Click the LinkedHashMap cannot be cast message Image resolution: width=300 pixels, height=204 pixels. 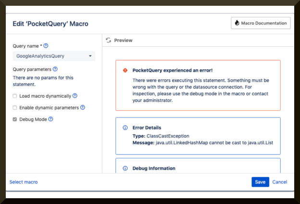203,143
